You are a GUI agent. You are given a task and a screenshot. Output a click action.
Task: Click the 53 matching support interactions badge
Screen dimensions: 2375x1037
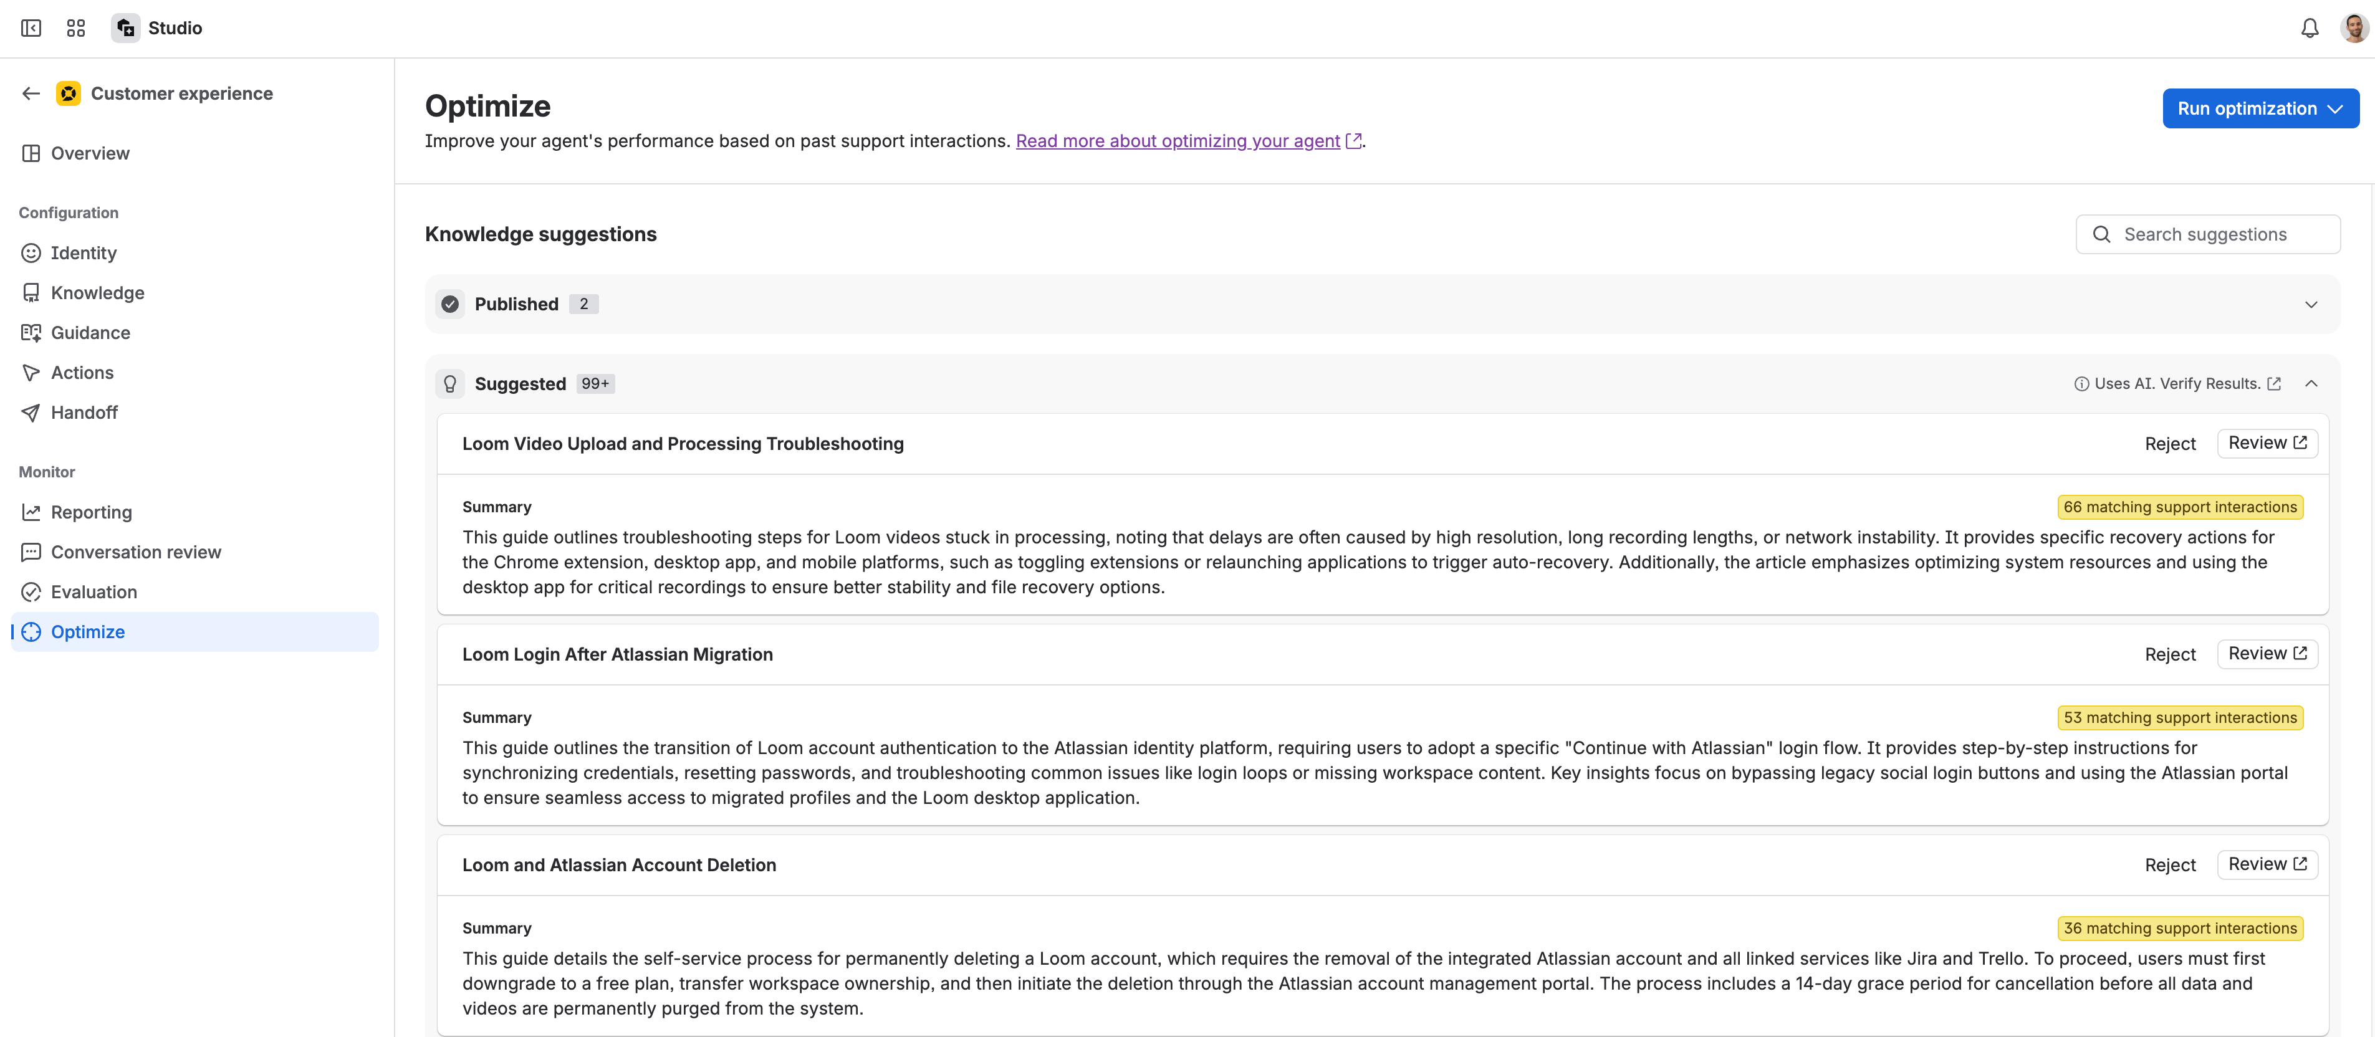click(2179, 718)
